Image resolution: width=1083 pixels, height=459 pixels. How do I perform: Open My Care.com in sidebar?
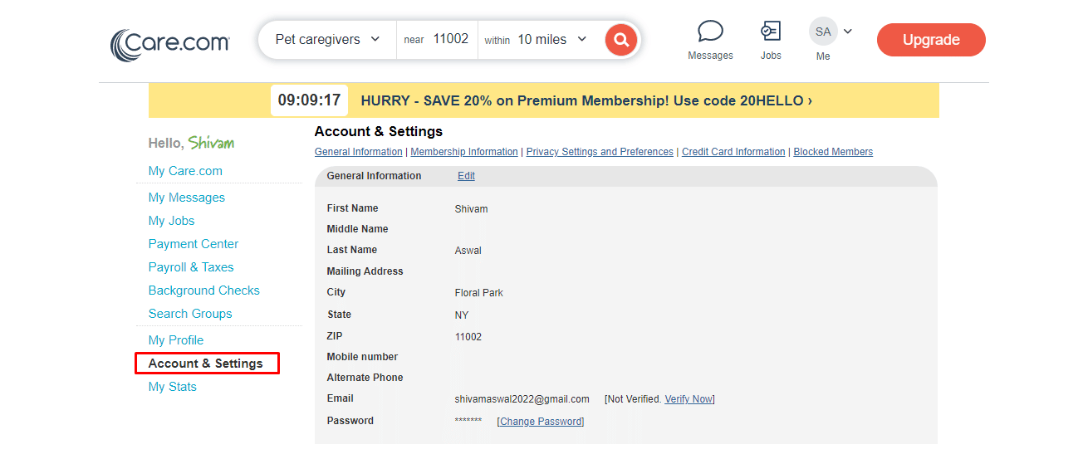point(185,171)
